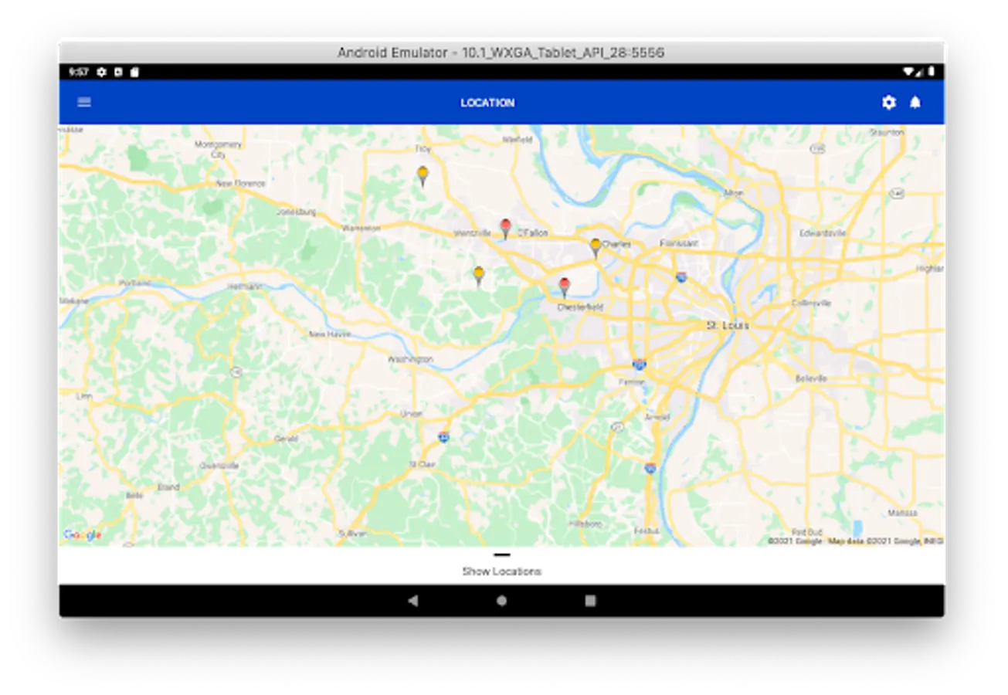1008x695 pixels.
Task: Click the Portland label on the map
Action: click(x=134, y=283)
